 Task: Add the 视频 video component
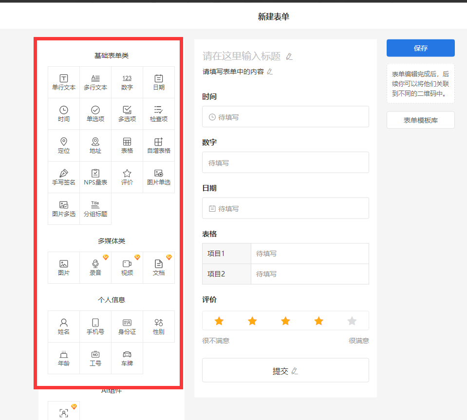(x=127, y=268)
